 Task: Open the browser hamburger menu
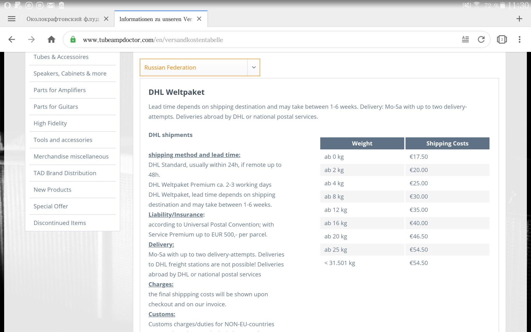click(11, 19)
